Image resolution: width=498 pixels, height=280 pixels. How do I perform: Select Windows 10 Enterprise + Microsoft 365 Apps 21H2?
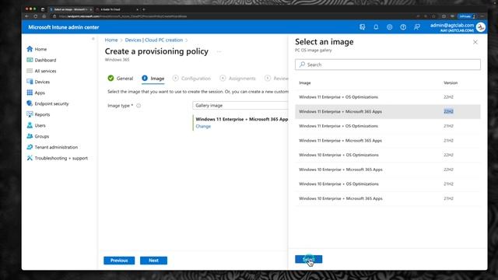coord(388,198)
